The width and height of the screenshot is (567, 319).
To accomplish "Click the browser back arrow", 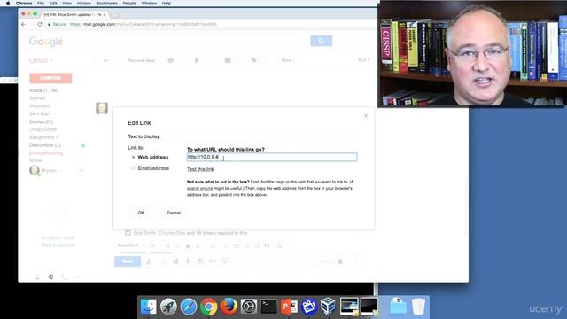I will [24, 24].
